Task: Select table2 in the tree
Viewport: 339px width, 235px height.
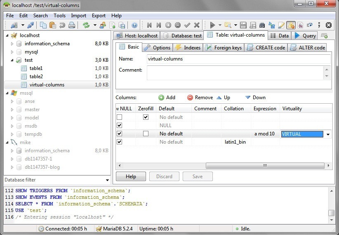Action: coord(36,77)
